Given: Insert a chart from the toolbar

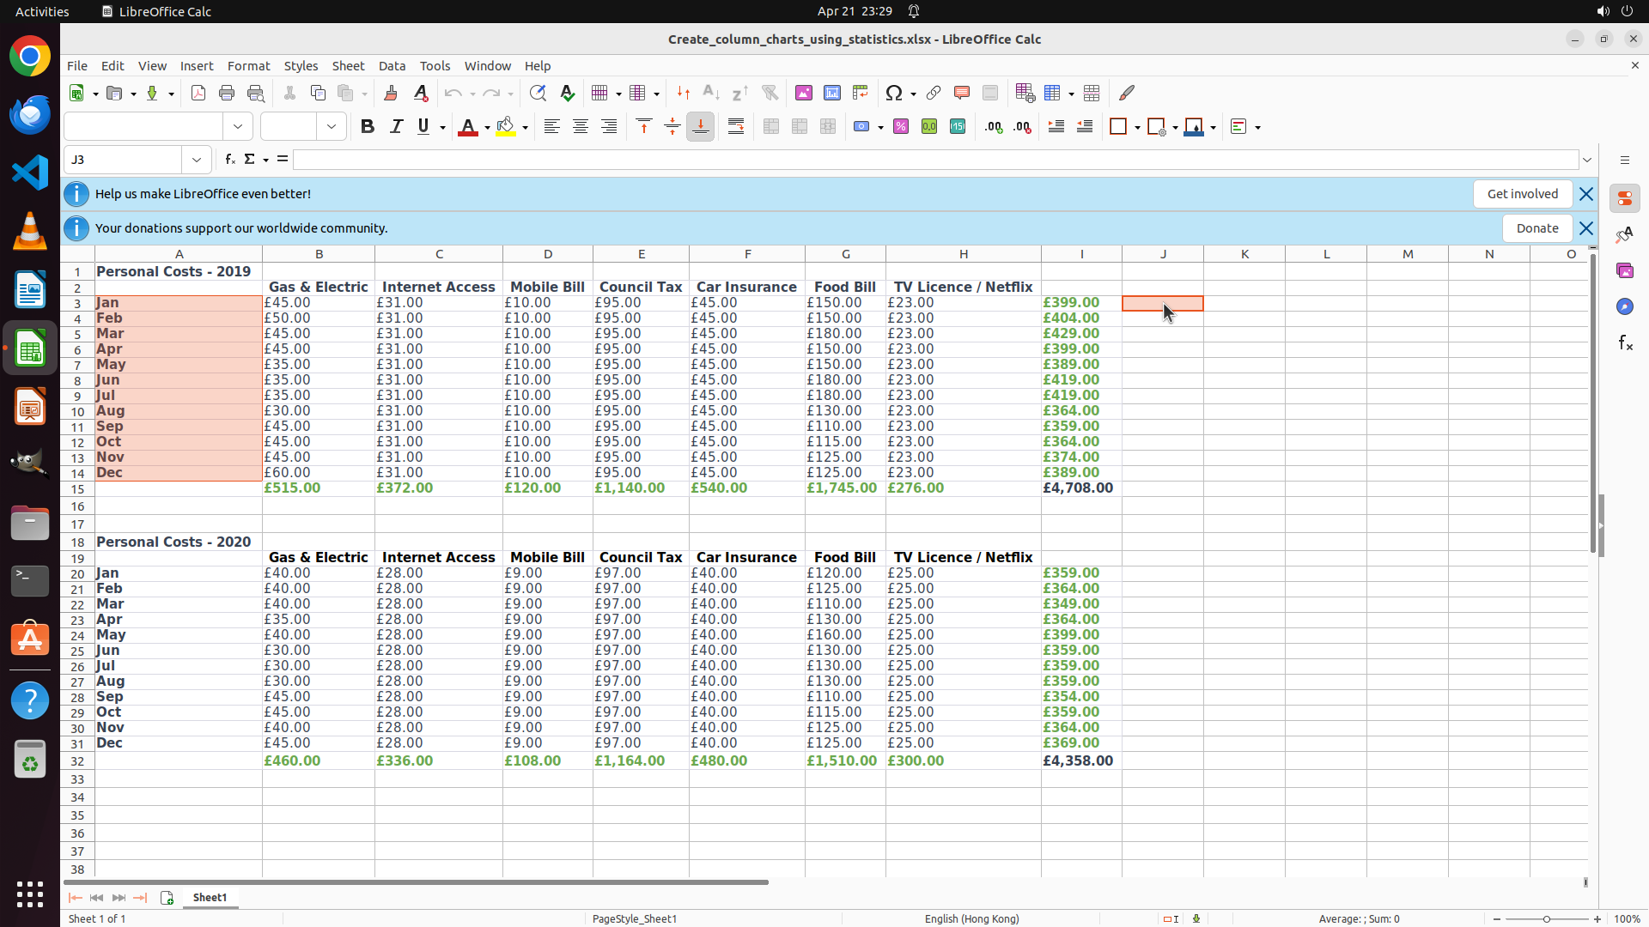Looking at the screenshot, I should 832,93.
